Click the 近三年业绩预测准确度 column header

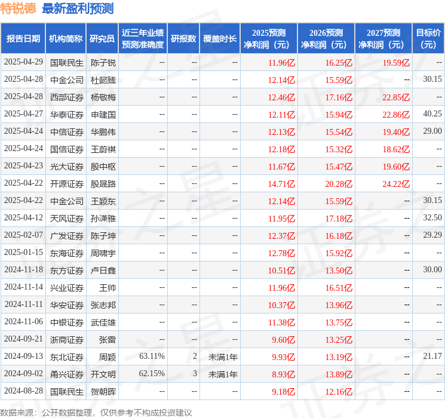(143, 39)
